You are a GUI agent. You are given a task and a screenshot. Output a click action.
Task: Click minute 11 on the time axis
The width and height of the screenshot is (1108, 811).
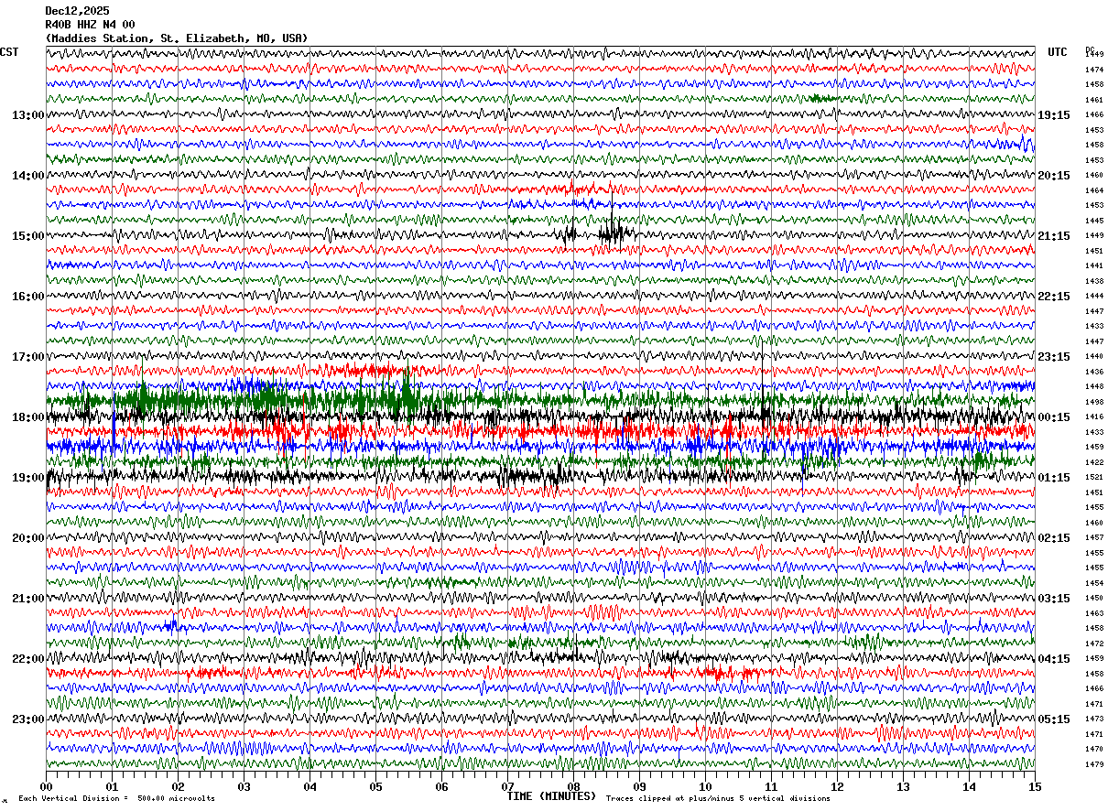(771, 786)
